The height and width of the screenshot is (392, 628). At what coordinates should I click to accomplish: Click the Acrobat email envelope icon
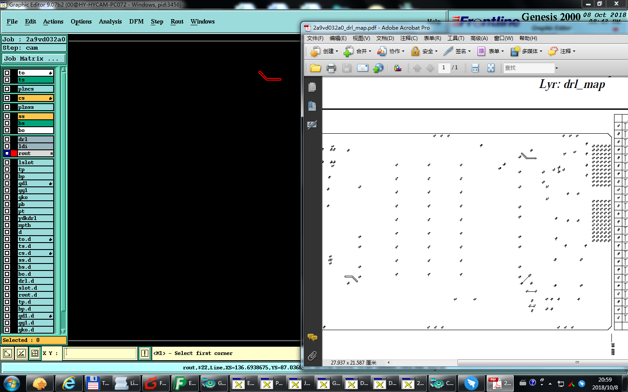362,68
